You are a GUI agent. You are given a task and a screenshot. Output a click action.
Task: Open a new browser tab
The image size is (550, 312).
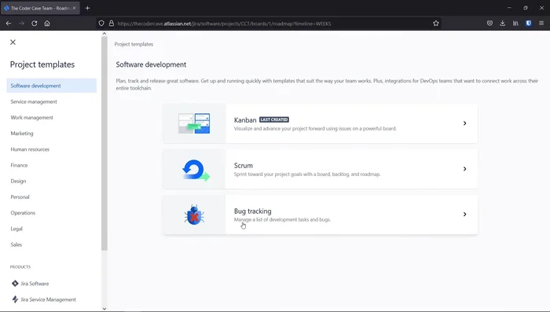[x=87, y=8]
